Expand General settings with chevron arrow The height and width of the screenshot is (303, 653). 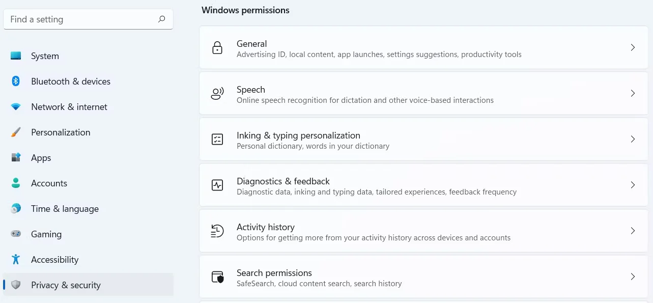(x=633, y=47)
